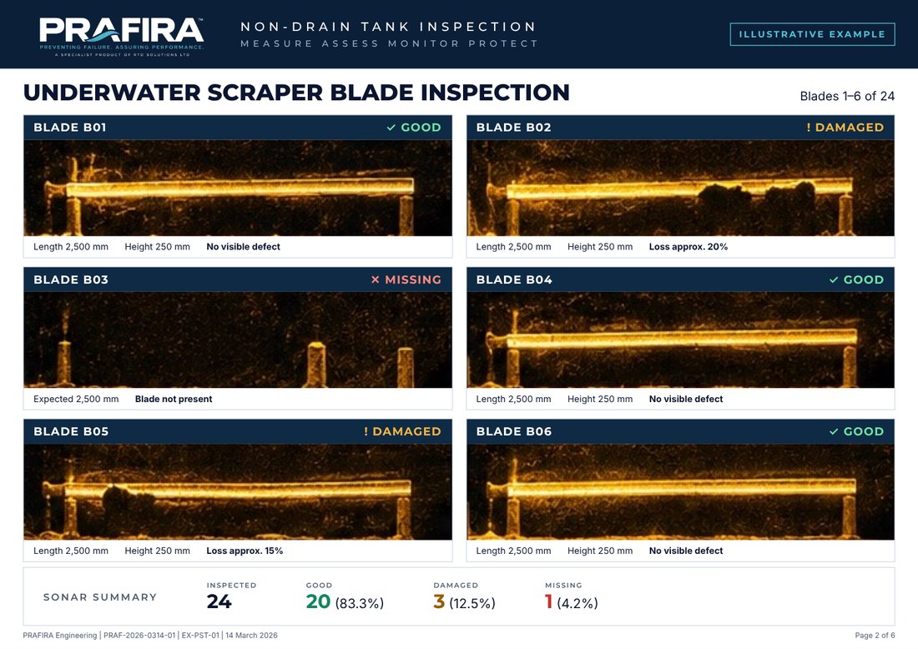Screen dimensions: 918x649
Task: Click the PRAFIRA logo
Action: pos(122,36)
